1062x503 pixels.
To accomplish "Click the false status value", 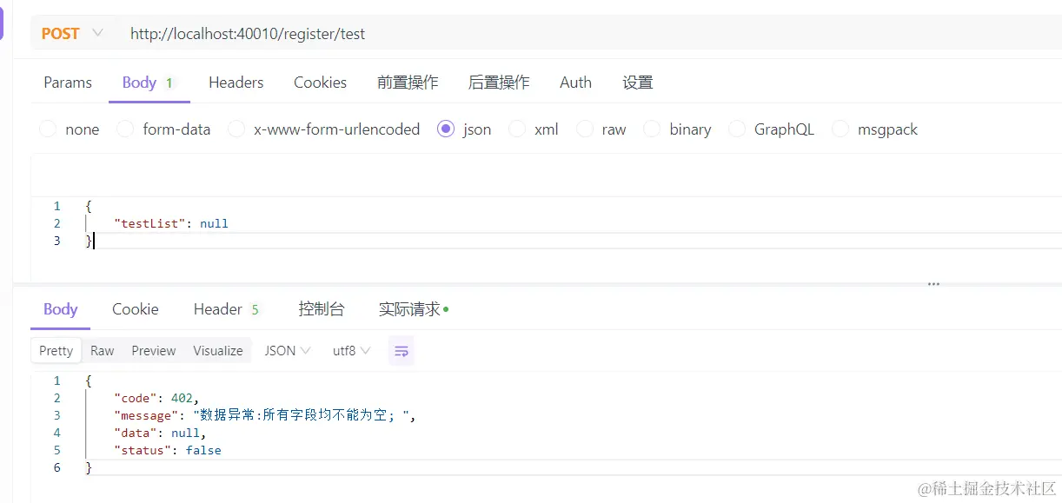I will (x=203, y=450).
